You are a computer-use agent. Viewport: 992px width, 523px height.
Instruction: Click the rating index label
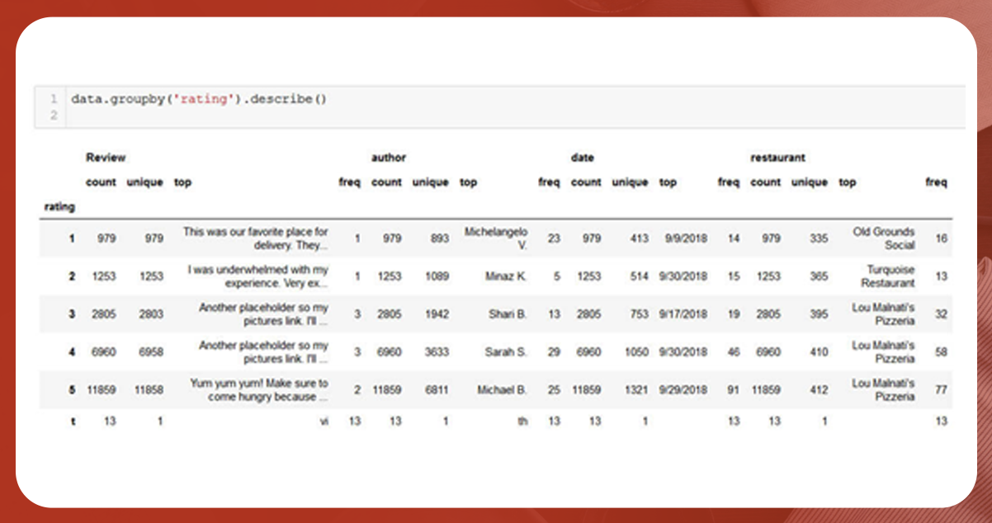click(x=59, y=207)
